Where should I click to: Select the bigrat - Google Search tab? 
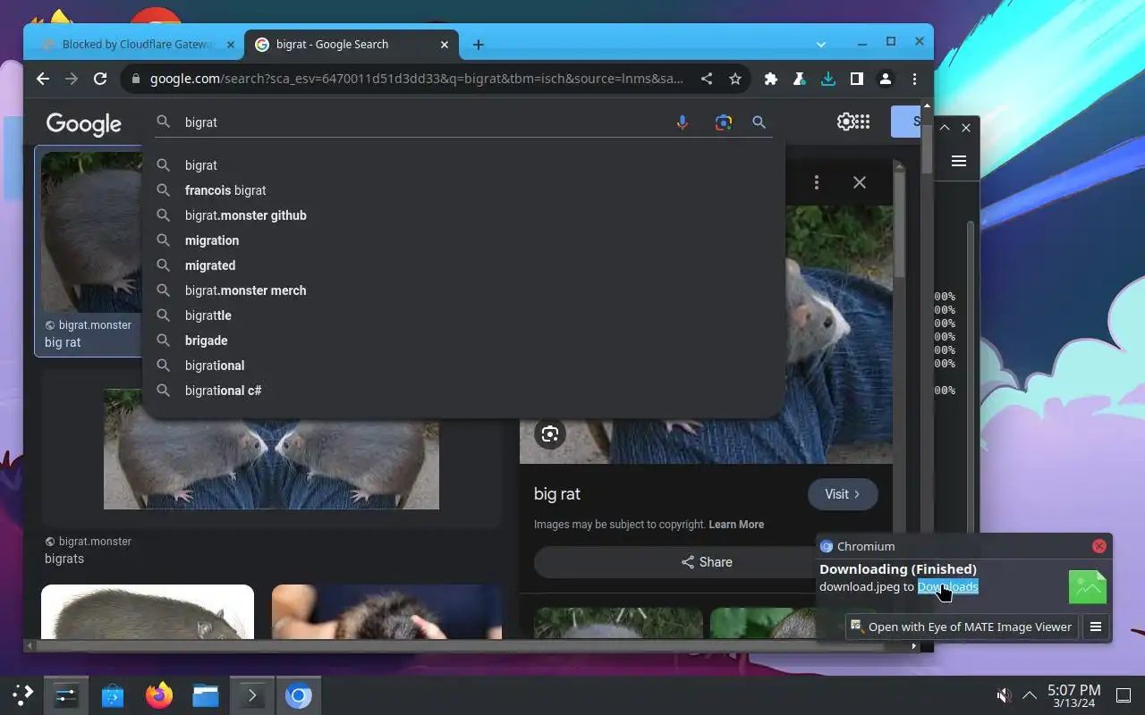tap(351, 45)
